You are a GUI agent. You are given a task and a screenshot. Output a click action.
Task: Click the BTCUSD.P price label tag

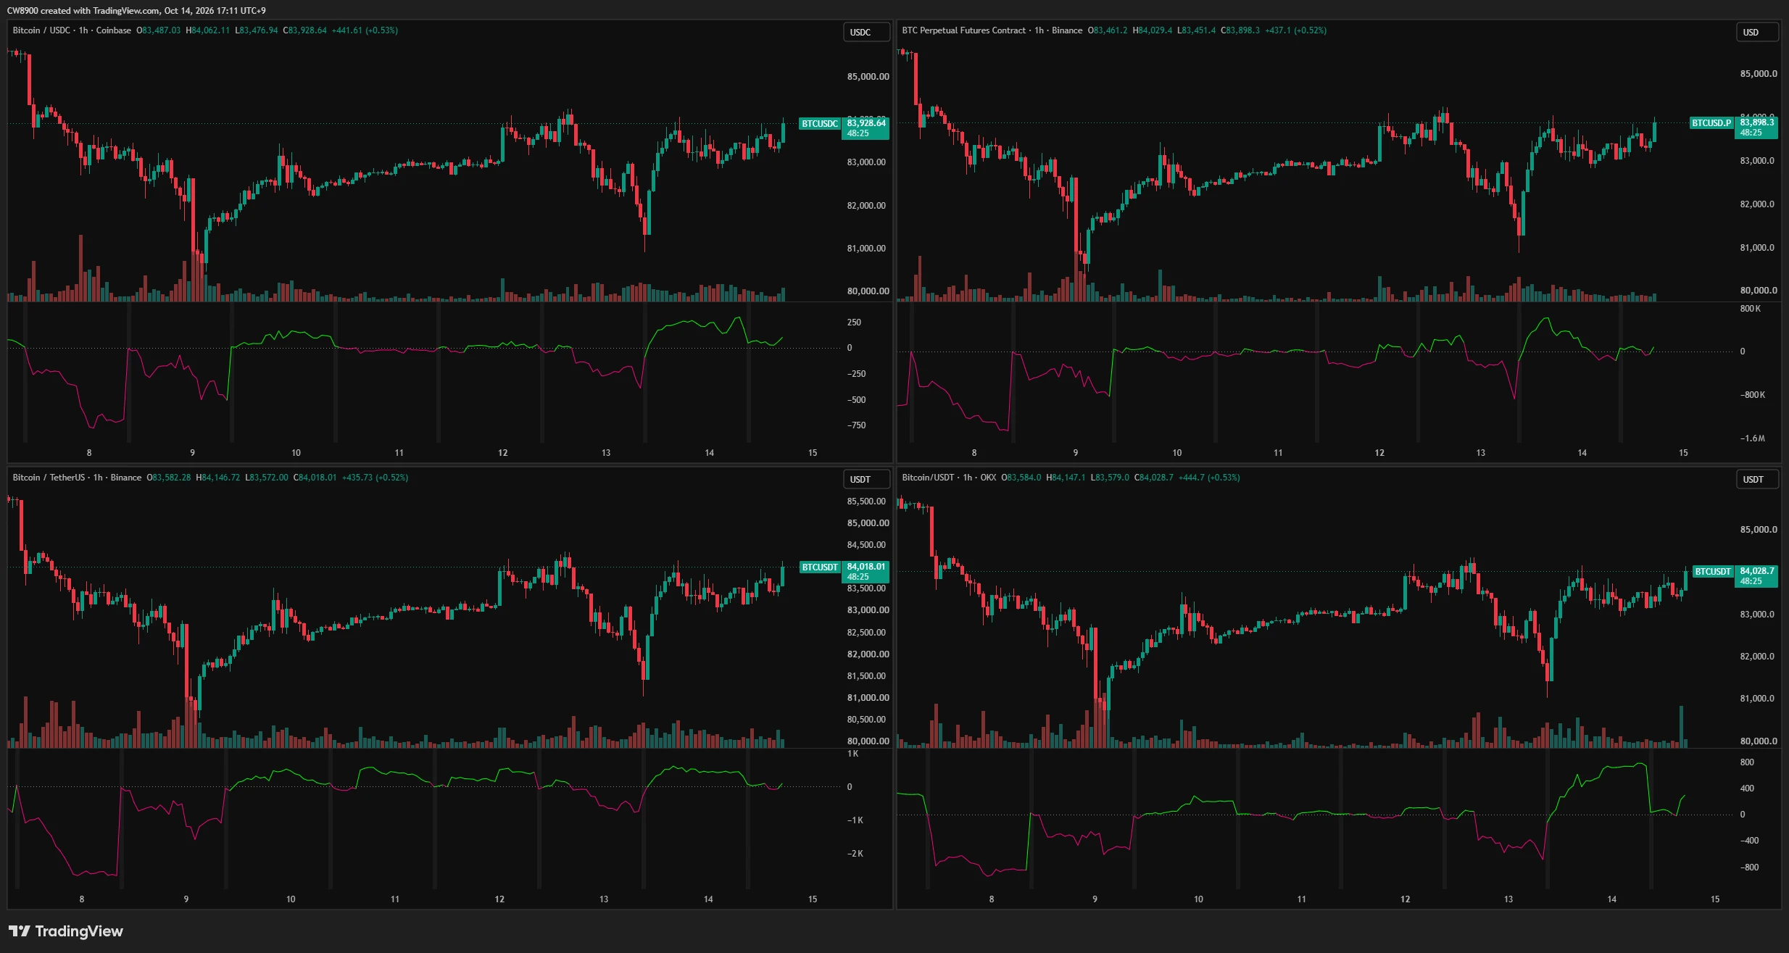[1711, 123]
